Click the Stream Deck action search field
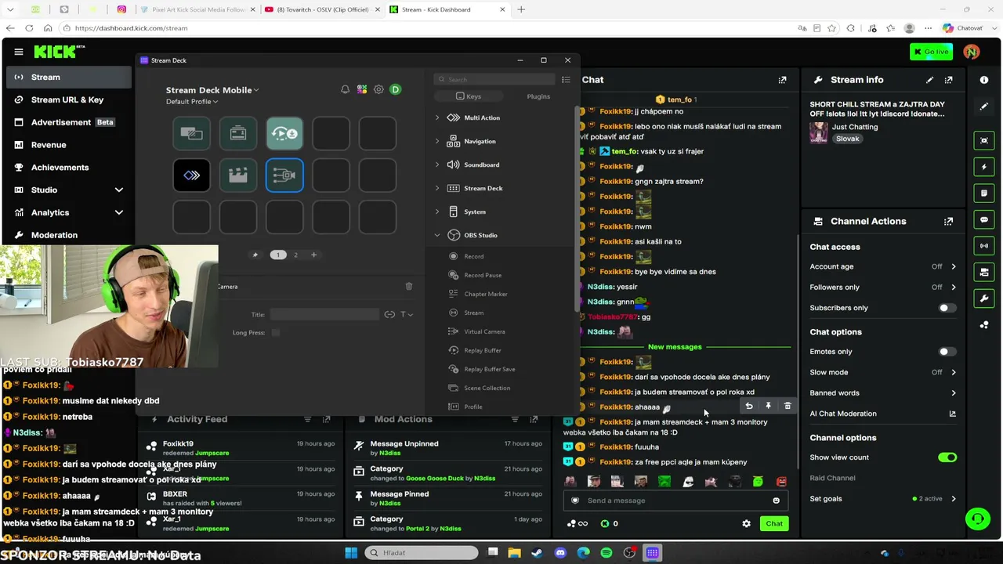Screen dimensions: 1003x564 pos(494,79)
